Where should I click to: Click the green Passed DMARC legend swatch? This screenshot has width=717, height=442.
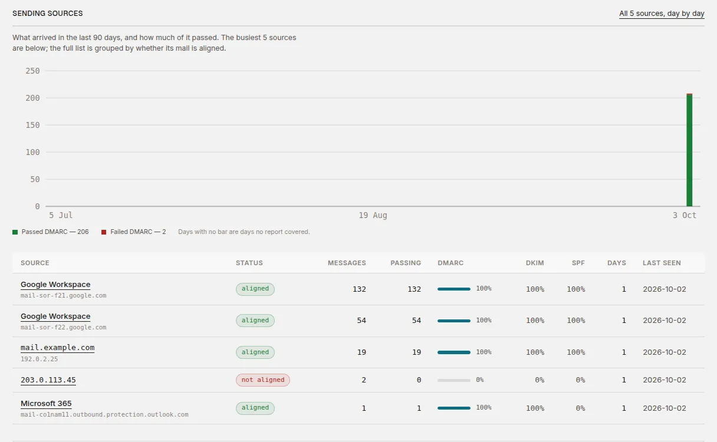[x=15, y=232]
